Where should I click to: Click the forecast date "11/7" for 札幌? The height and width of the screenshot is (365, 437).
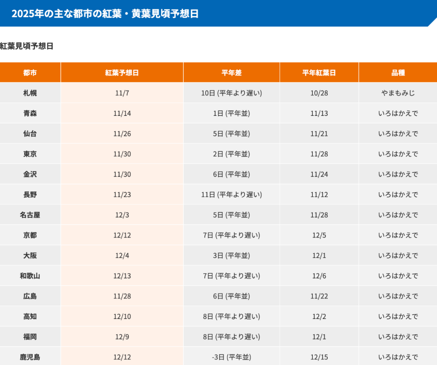coord(122,93)
